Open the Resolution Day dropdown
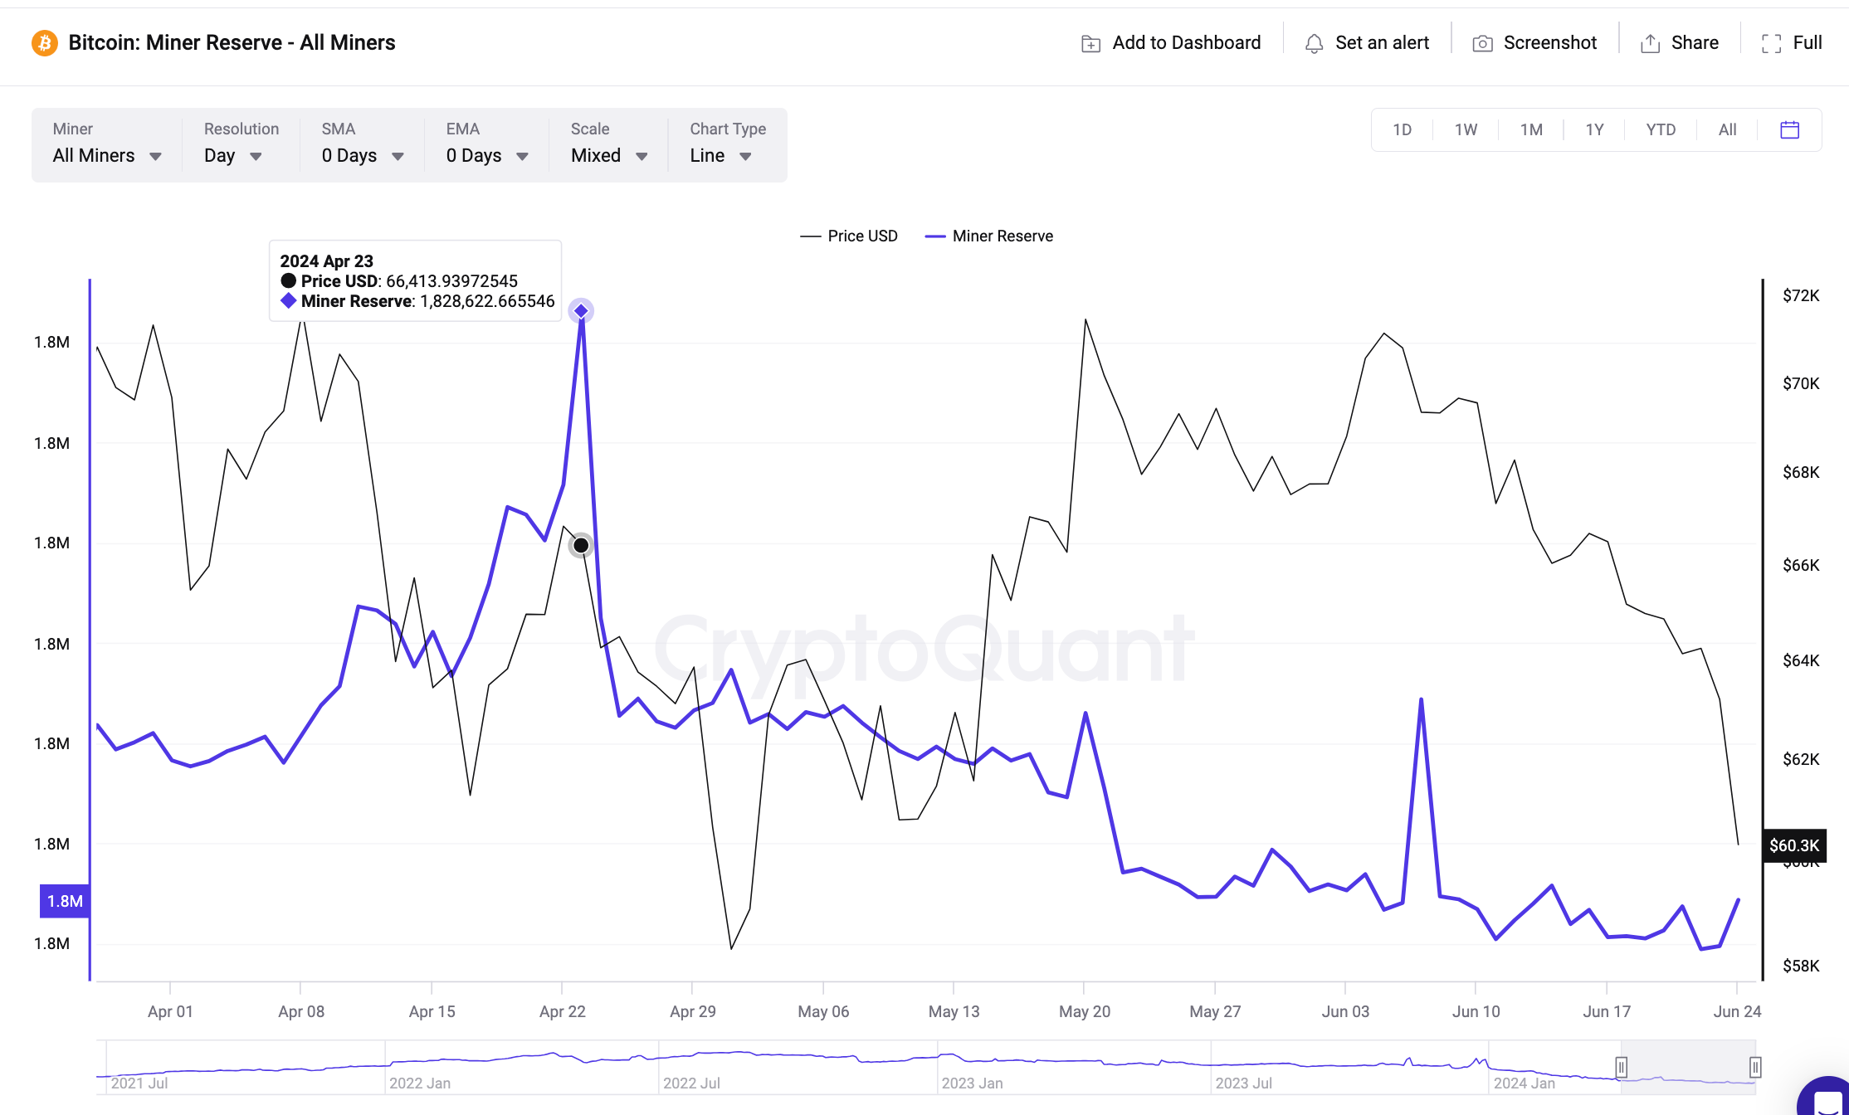Image resolution: width=1849 pixels, height=1115 pixels. click(x=232, y=155)
